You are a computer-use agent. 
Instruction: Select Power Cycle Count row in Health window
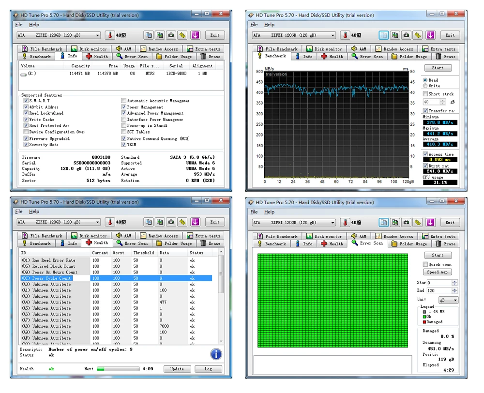(x=116, y=278)
